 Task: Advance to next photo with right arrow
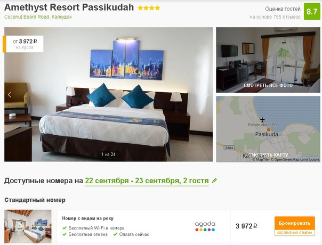(207, 95)
